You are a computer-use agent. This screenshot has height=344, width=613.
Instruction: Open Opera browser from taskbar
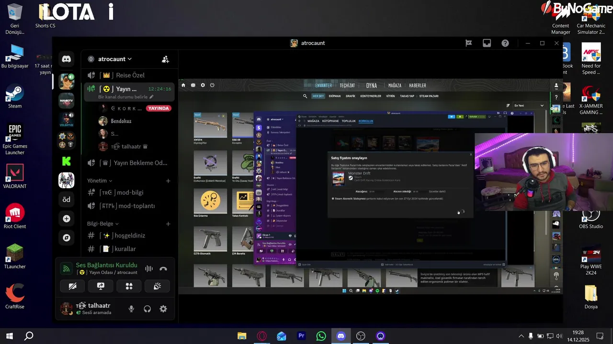(x=261, y=336)
